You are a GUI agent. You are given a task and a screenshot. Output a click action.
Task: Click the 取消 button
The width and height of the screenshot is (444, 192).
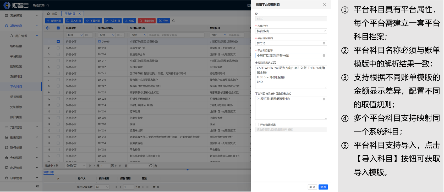click(x=312, y=187)
